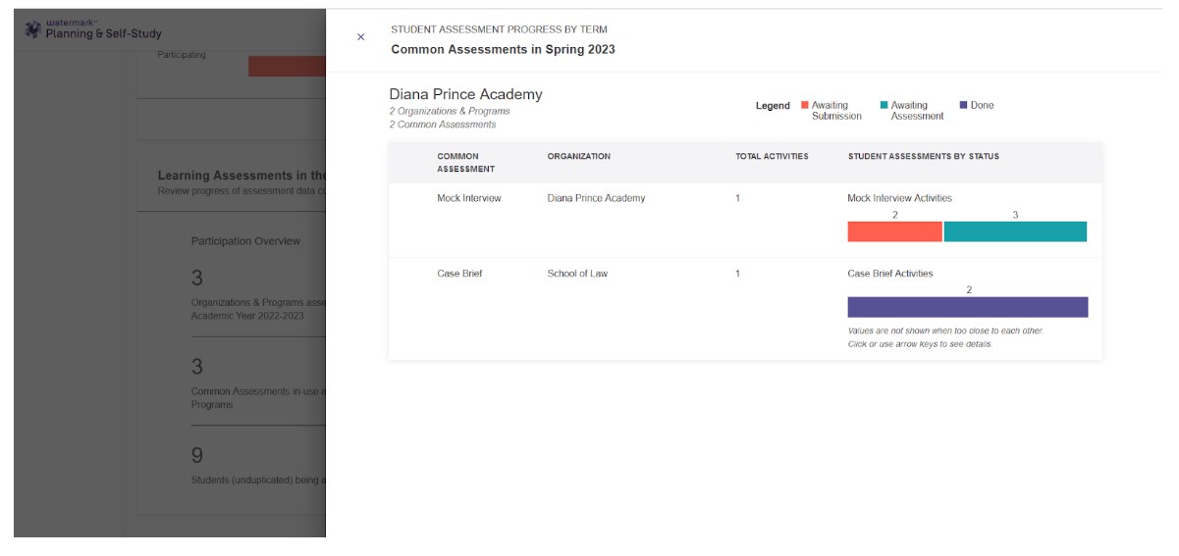The height and width of the screenshot is (556, 1179).
Task: Click the value 3 above teal bar
Action: pos(1015,215)
